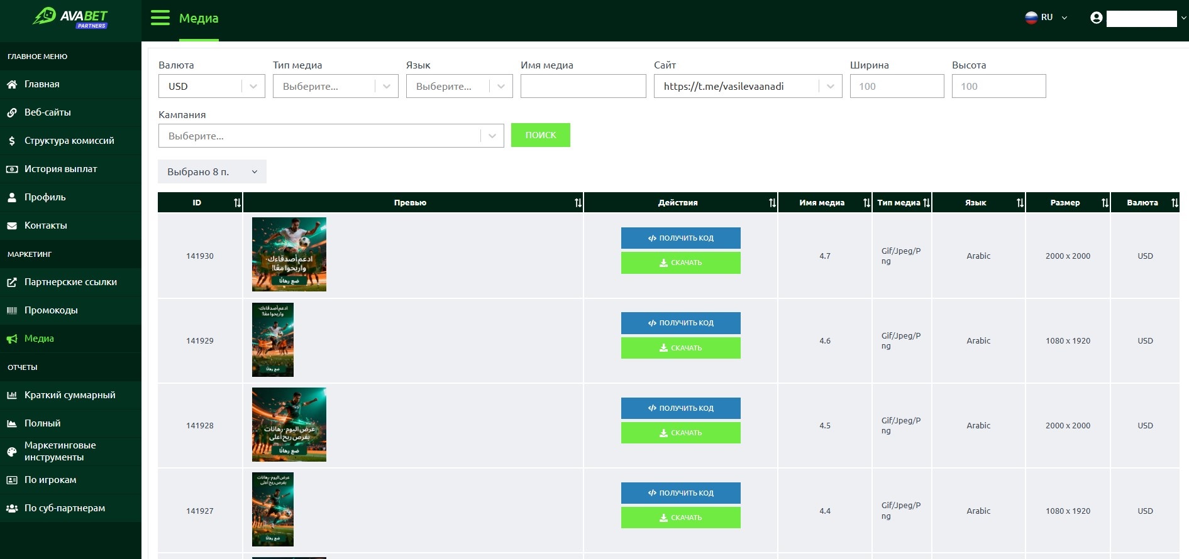Viewport: 1189px width, 559px height.
Task: Click СКАЧАТЬ for media 141928
Action: (x=680, y=433)
